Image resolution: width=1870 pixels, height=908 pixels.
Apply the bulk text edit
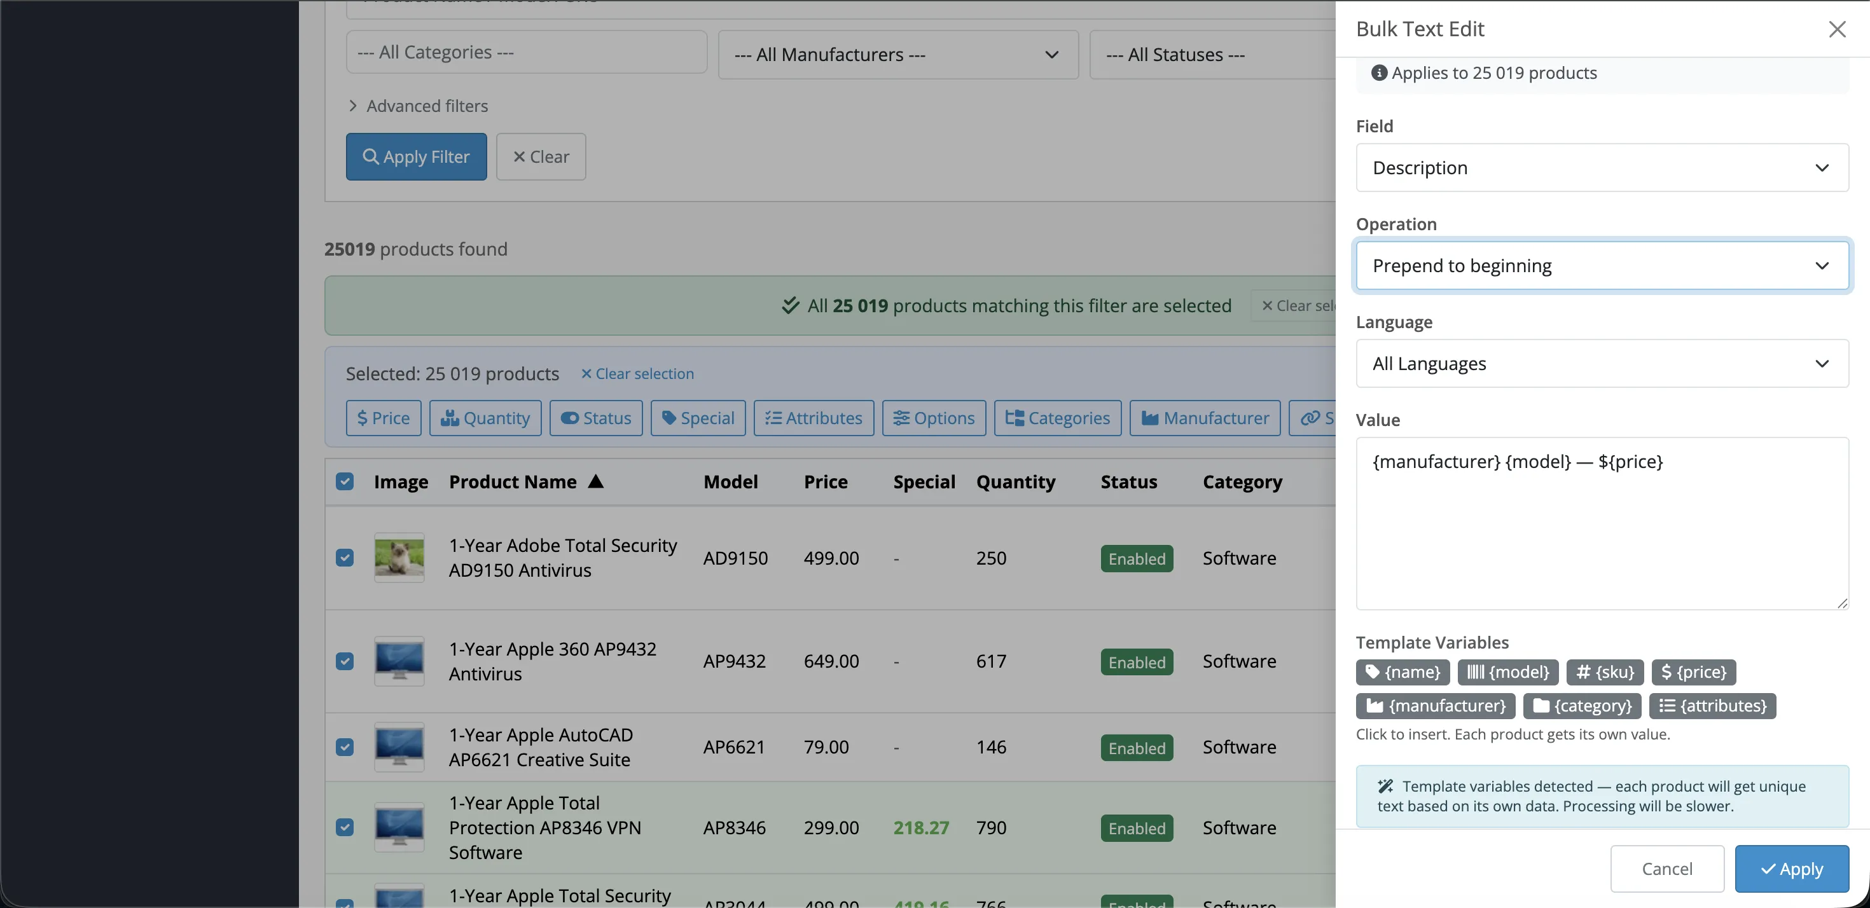pyautogui.click(x=1792, y=869)
